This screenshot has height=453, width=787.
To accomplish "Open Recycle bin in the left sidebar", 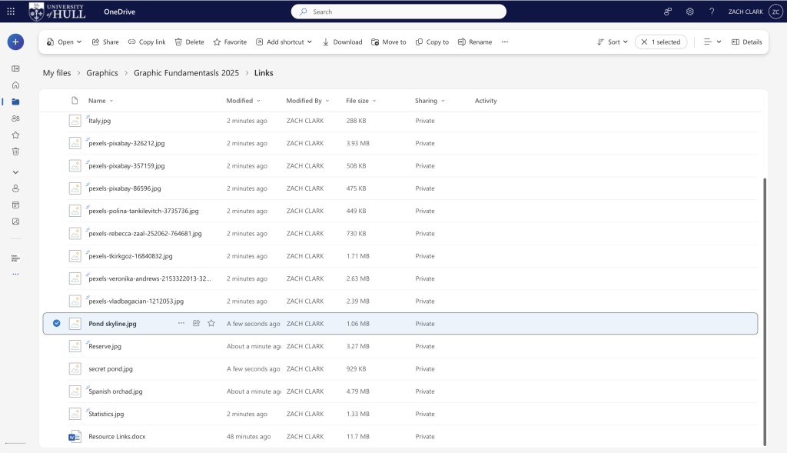I will [15, 152].
